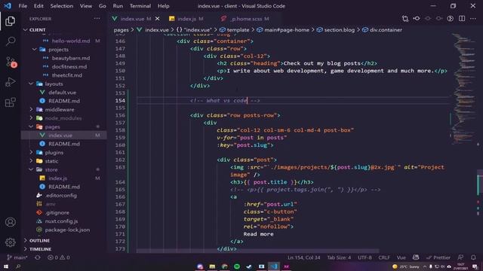Click the Spotify icon in taskbar
This screenshot has height=271, width=483.
[x=237, y=266]
